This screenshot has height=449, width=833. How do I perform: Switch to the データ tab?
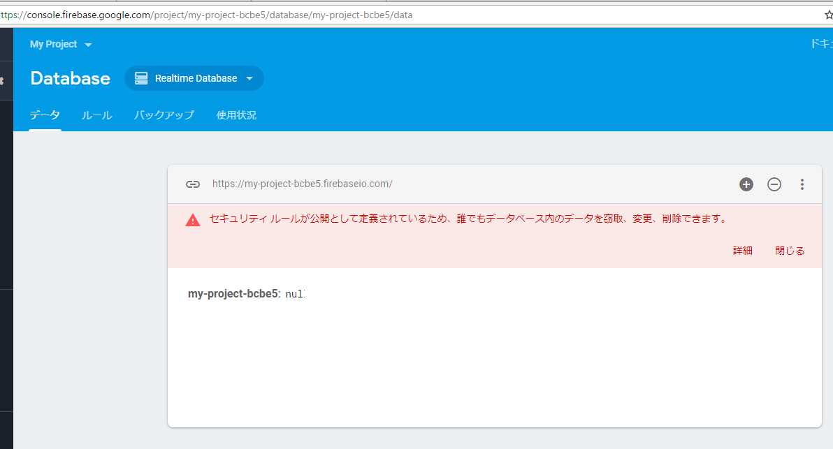pyautogui.click(x=45, y=115)
